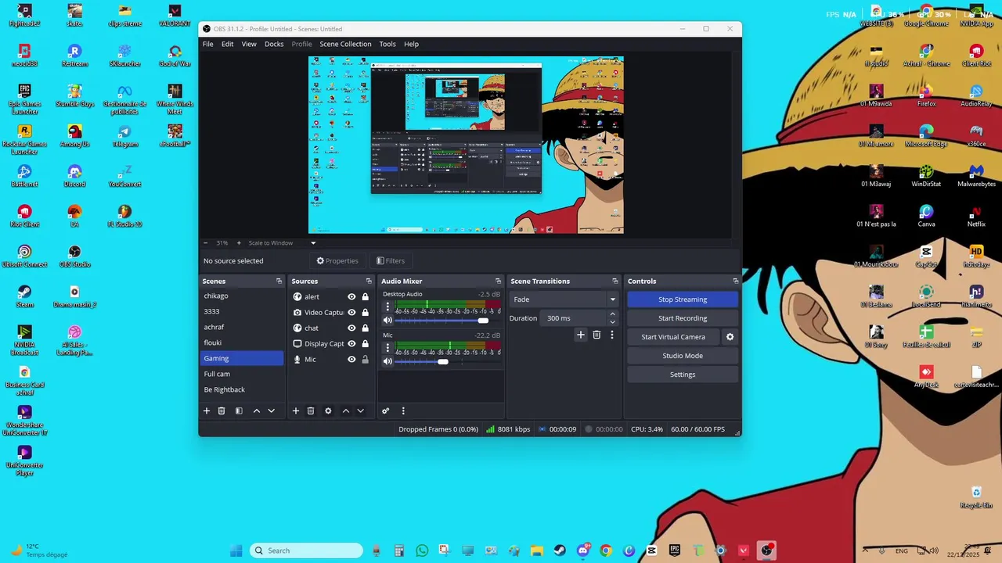
Task: Zoom in preview with plus icon
Action: pos(240,243)
